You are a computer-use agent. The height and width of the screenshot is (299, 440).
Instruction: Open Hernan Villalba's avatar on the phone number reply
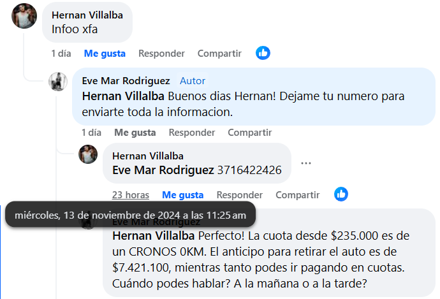pos(88,154)
